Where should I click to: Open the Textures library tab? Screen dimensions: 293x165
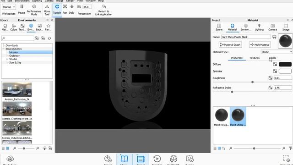coord(22,27)
